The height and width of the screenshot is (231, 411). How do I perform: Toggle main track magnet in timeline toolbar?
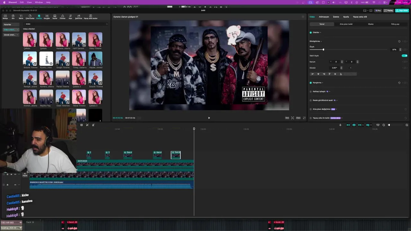[x=348, y=125]
